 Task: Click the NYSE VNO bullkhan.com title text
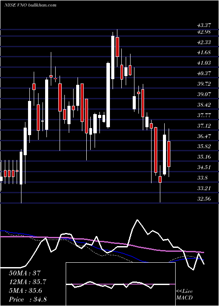coord(30,5)
